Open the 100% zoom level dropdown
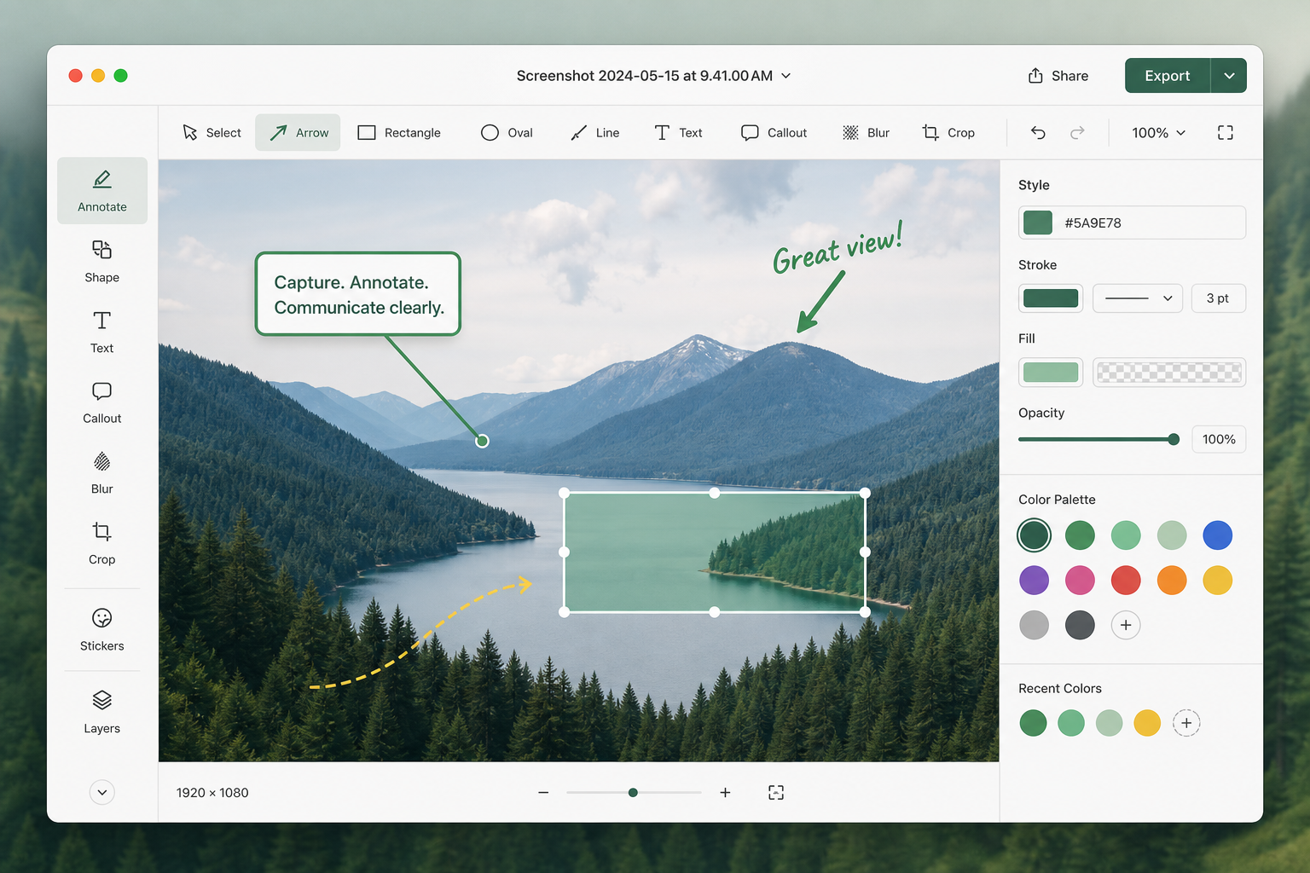 coord(1158,133)
